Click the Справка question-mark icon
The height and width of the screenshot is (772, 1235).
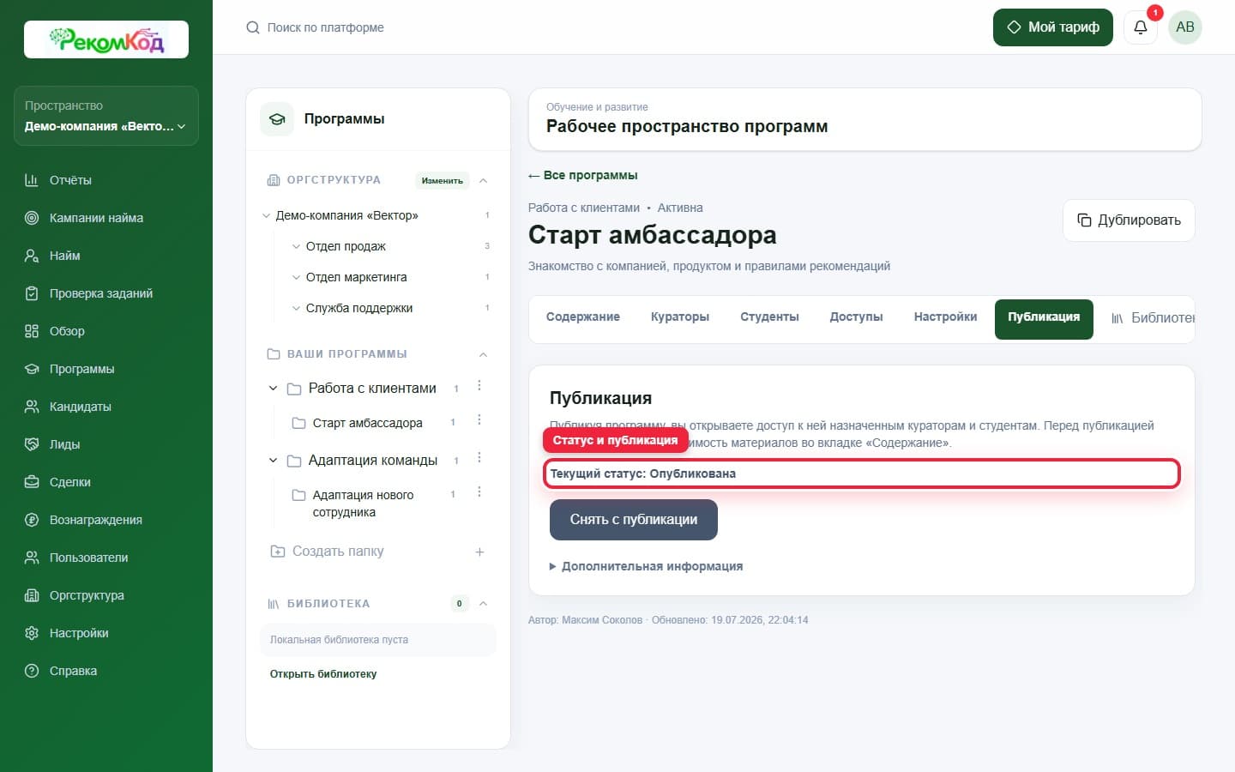click(x=32, y=671)
